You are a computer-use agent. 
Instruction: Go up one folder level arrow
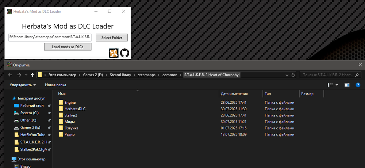tap(32, 75)
